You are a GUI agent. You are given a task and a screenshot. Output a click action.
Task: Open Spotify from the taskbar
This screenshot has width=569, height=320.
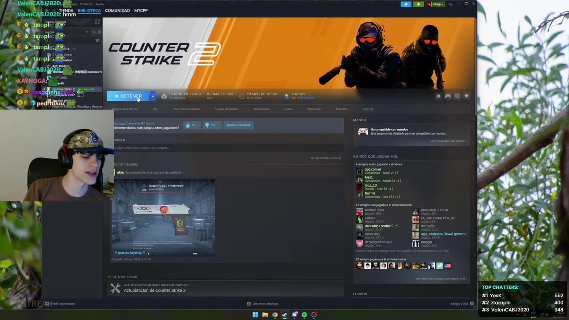click(x=304, y=315)
